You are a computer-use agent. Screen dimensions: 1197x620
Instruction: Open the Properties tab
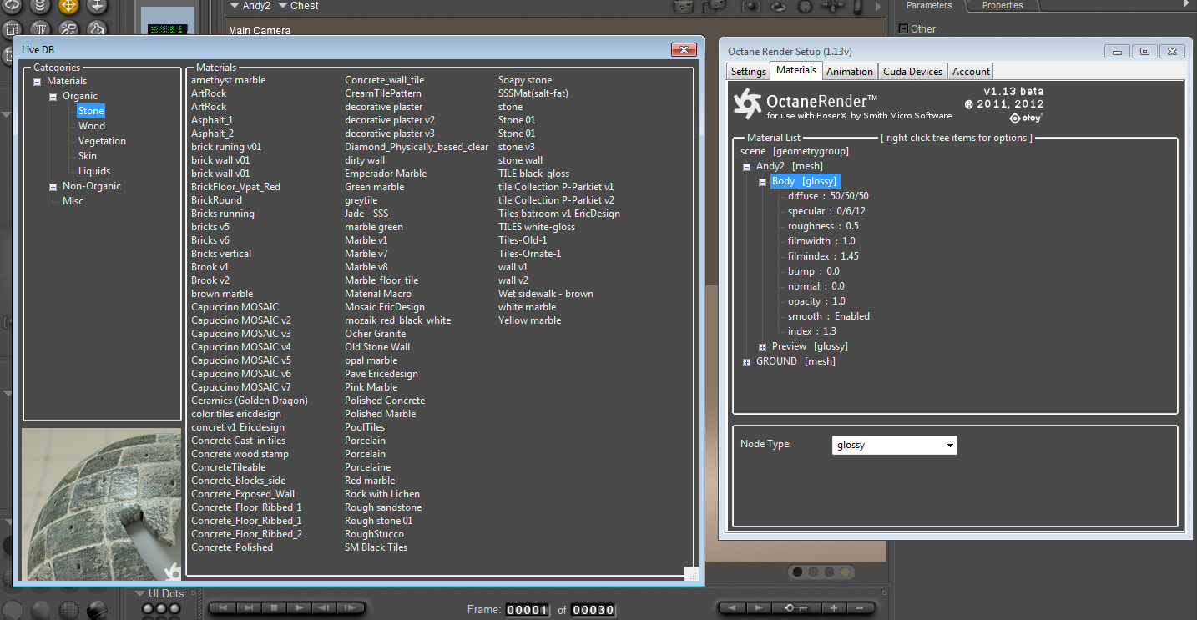coord(1003,6)
